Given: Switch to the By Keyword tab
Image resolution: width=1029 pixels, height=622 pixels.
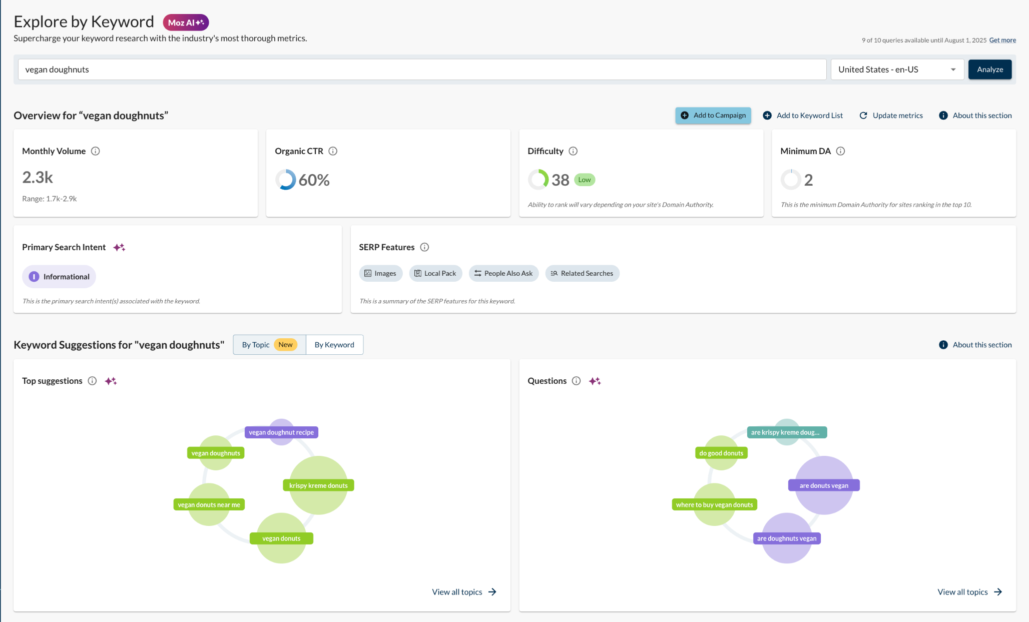Looking at the screenshot, I should point(334,345).
